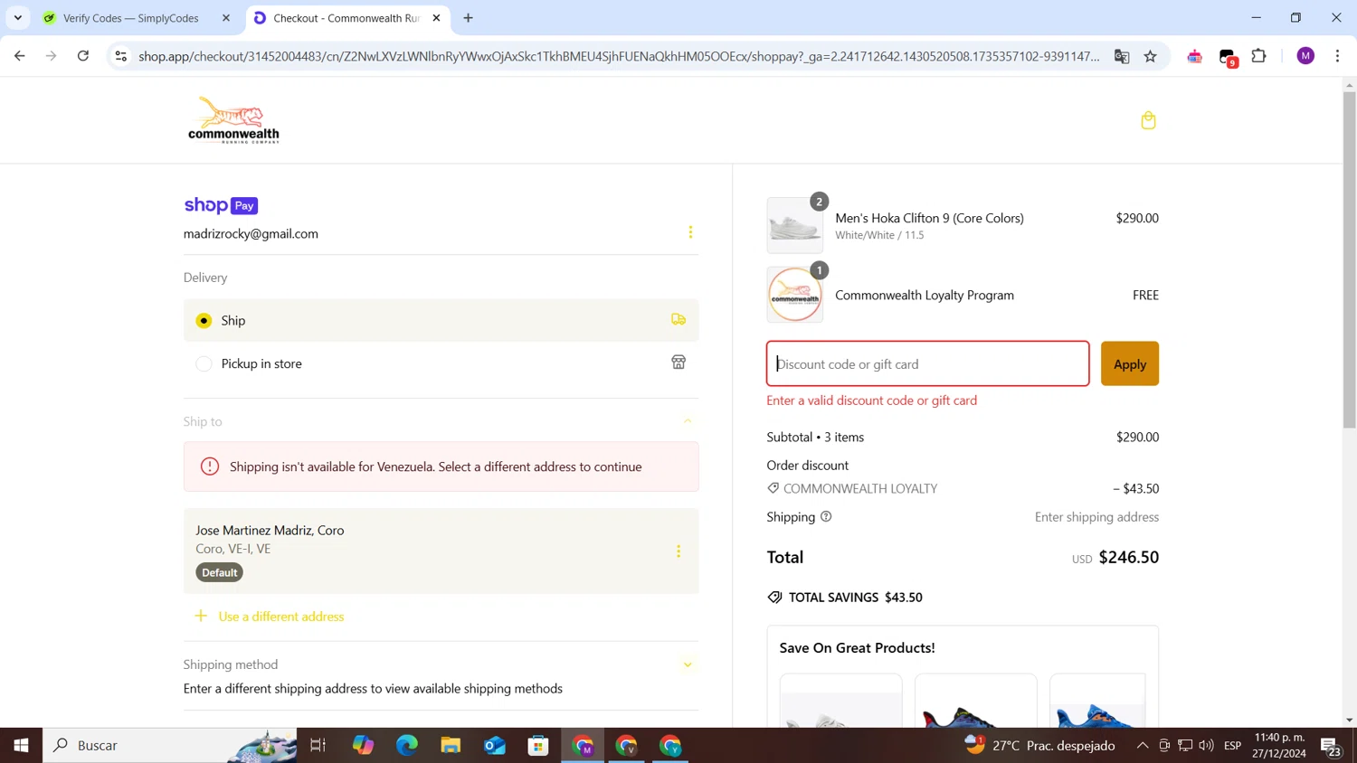Open the Windows Start menu
The width and height of the screenshot is (1357, 763).
pyautogui.click(x=21, y=745)
